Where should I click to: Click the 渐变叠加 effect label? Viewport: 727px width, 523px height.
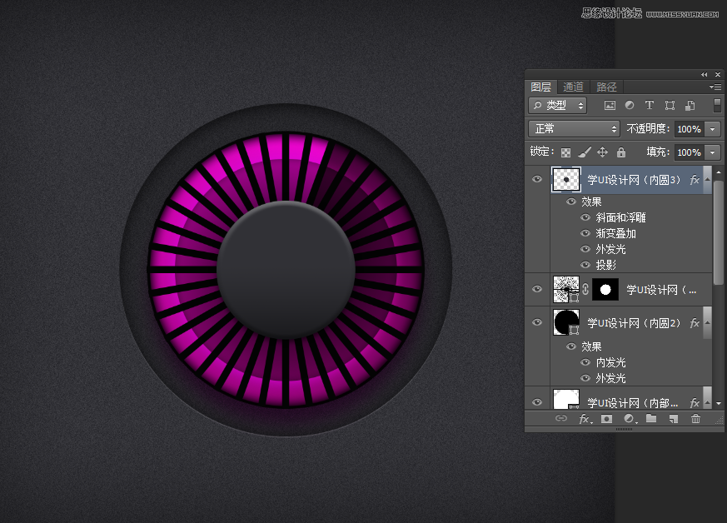tap(615, 233)
